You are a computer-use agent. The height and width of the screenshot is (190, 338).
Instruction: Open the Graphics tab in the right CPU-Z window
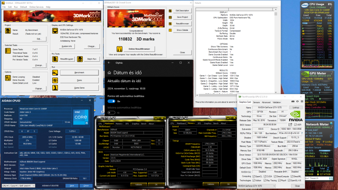(207, 123)
